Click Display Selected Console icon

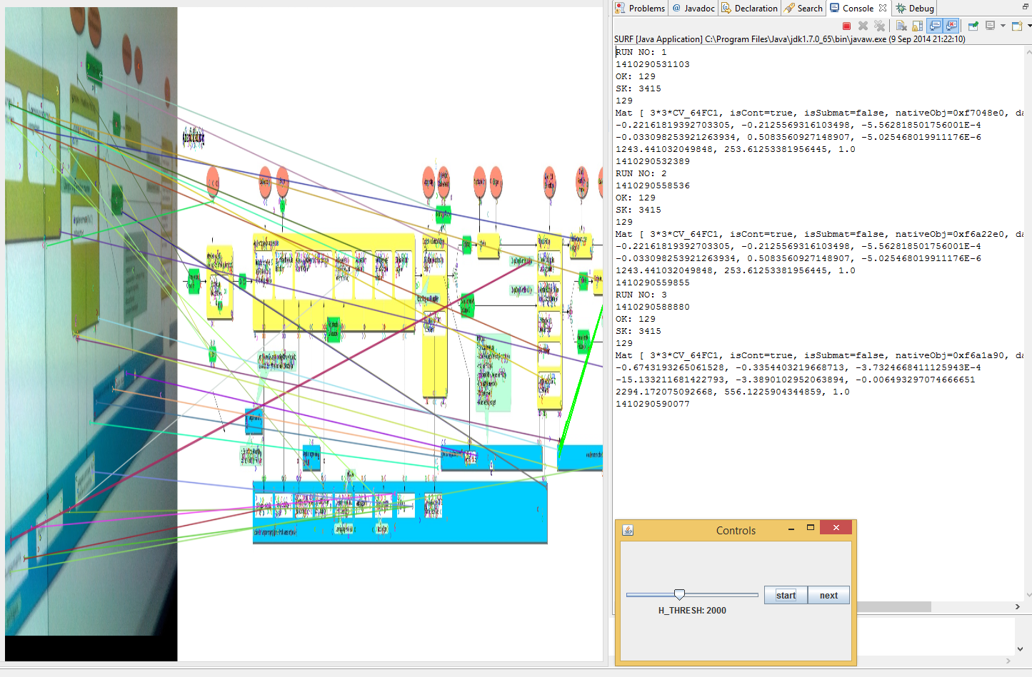pyautogui.click(x=990, y=26)
